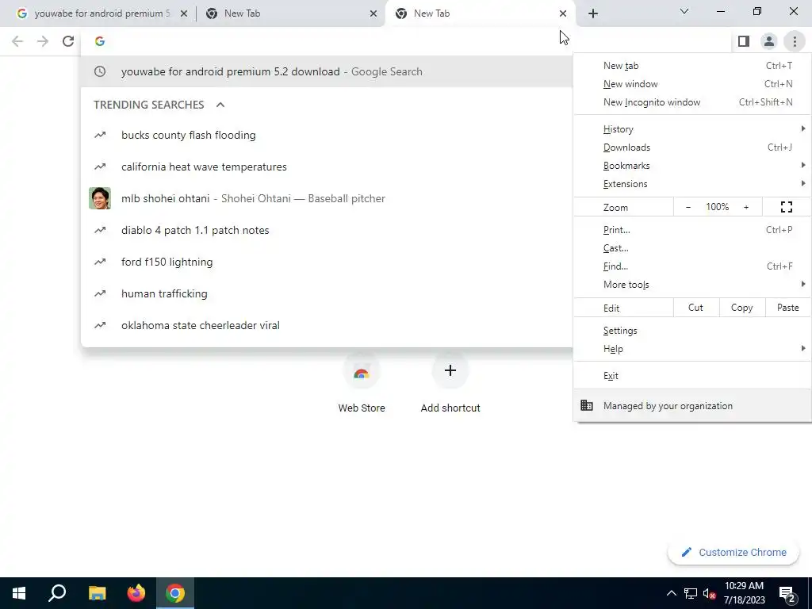The image size is (812, 609).
Task: Click the three-dot Chrome menu button
Action: pyautogui.click(x=795, y=41)
